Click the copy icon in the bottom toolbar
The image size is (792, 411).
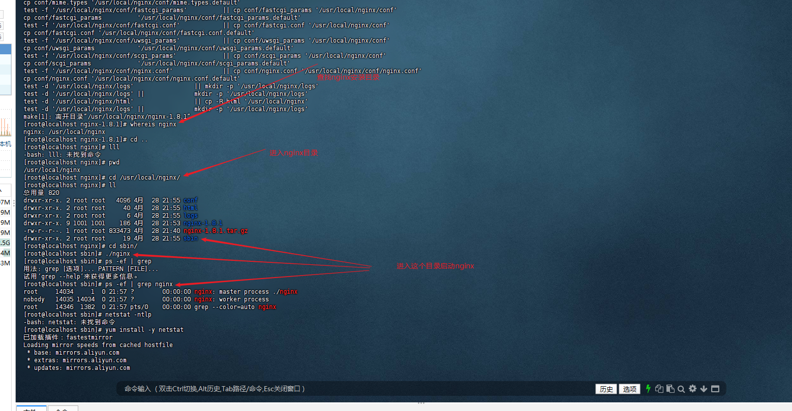(659, 389)
